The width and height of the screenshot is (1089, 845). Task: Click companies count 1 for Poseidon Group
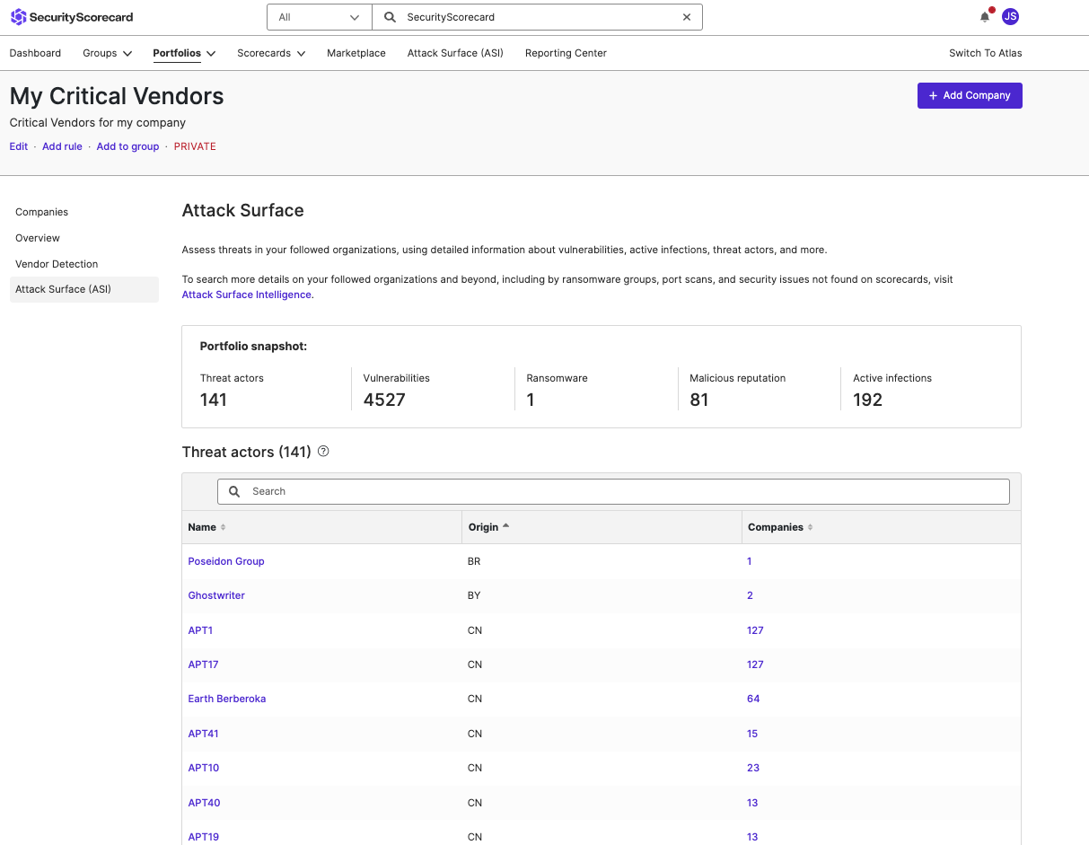click(x=750, y=561)
